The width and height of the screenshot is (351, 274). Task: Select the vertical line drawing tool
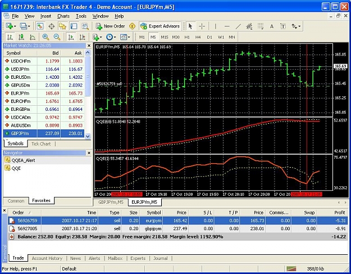tap(215, 26)
